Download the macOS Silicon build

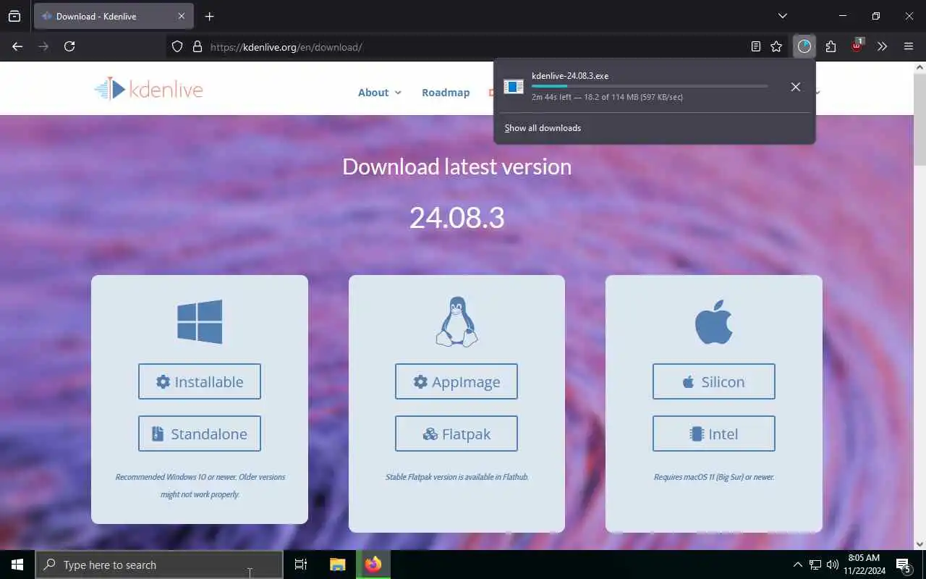pyautogui.click(x=714, y=381)
